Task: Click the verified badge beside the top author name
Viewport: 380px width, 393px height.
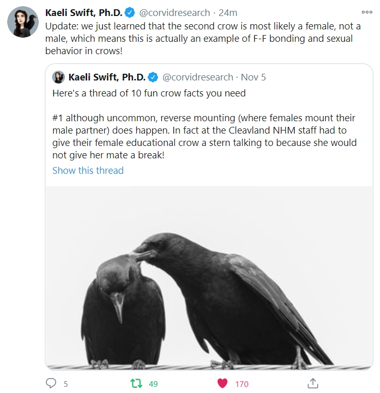Action: [131, 12]
